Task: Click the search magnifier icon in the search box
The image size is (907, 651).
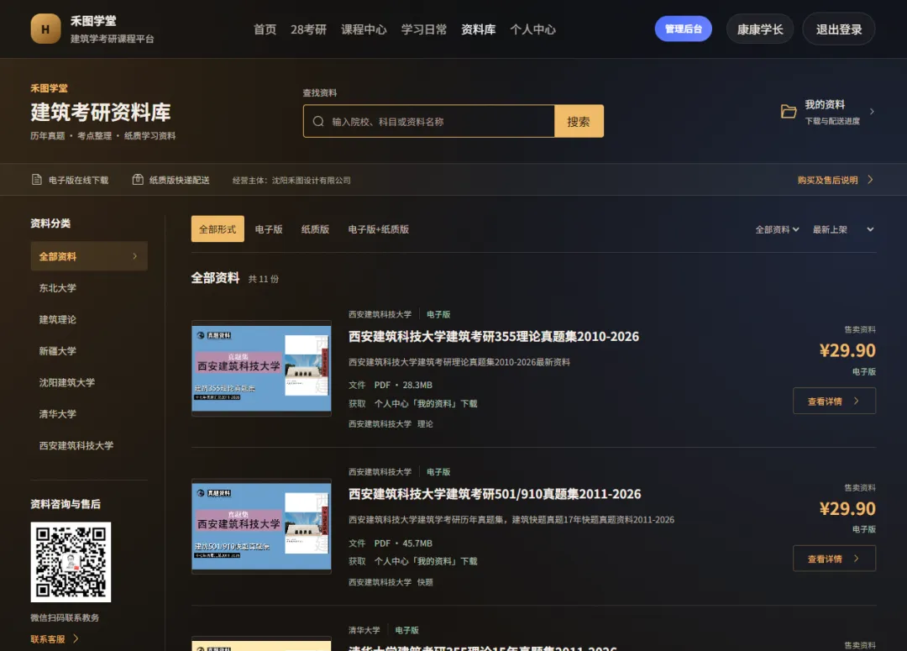Action: pyautogui.click(x=318, y=122)
